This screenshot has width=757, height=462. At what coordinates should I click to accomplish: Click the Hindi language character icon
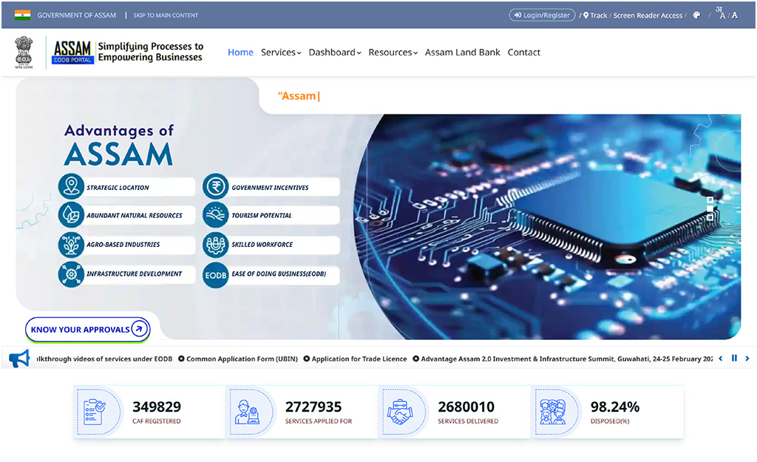coord(717,10)
